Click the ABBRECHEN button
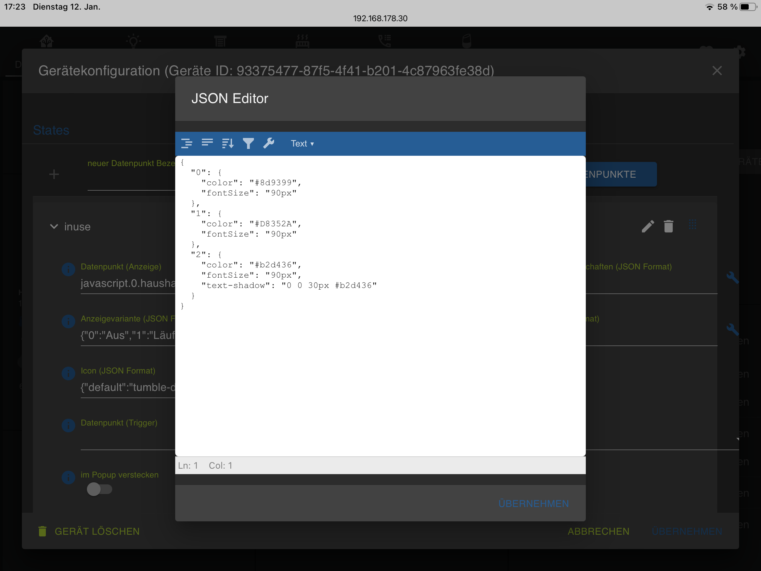Screen dimensions: 761x571 [598, 531]
